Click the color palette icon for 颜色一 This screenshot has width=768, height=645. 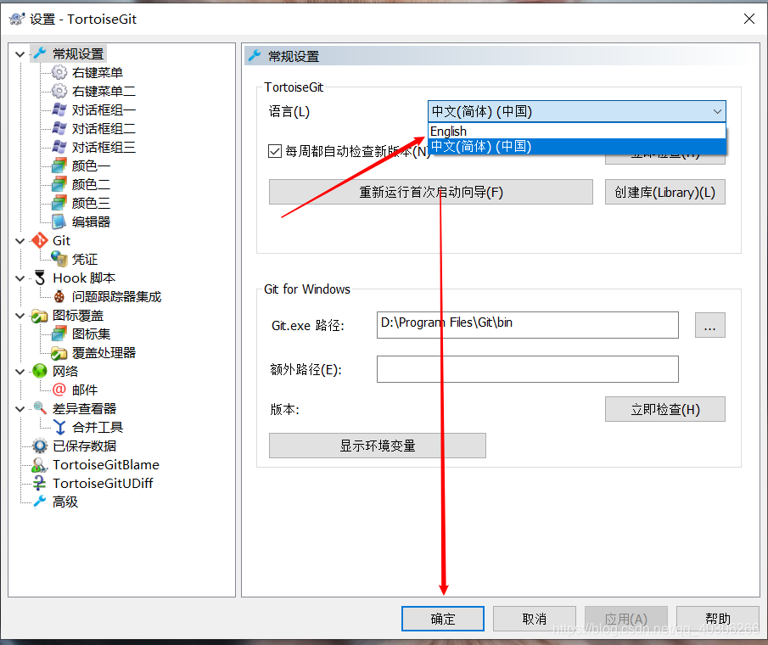point(59,165)
